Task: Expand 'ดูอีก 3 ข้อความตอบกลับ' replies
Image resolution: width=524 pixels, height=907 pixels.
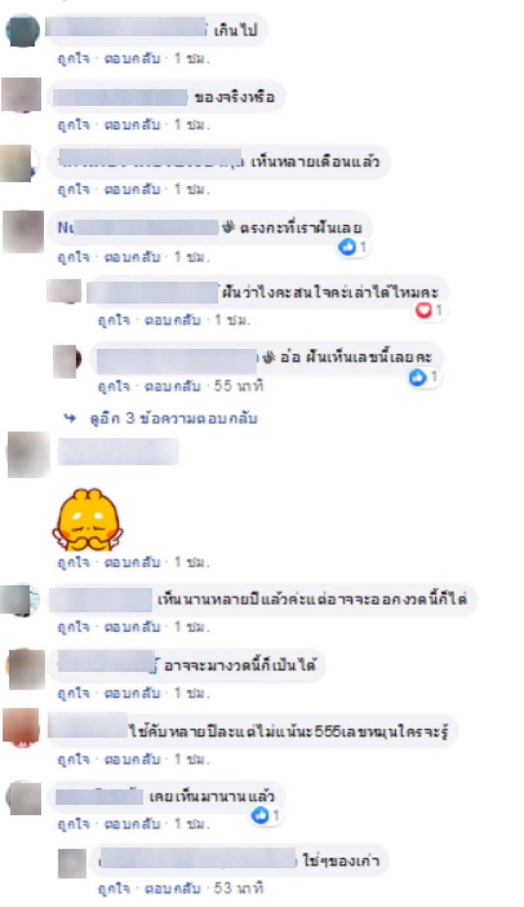Action: pyautogui.click(x=174, y=418)
